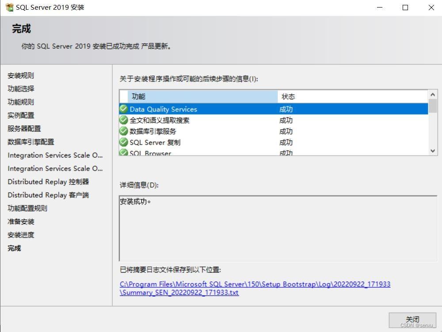Viewport: 442px width, 332px height.
Task: Select the bold 完成 step in sidebar
Action: tap(14, 248)
